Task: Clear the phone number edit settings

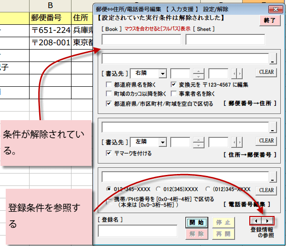Action: 266,190
